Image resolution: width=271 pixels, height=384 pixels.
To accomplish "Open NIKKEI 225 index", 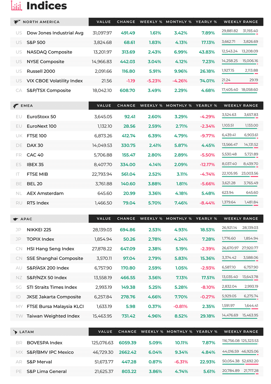I will pos(137,230).
